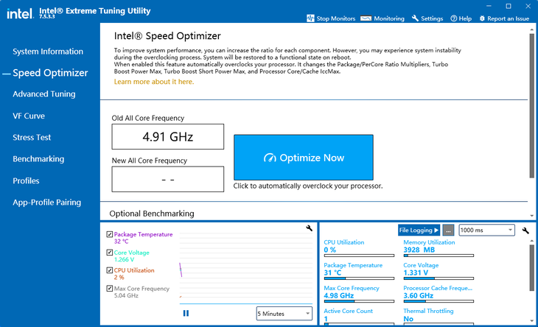The width and height of the screenshot is (538, 327).
Task: Select Stress Test in the sidebar
Action: 32,138
